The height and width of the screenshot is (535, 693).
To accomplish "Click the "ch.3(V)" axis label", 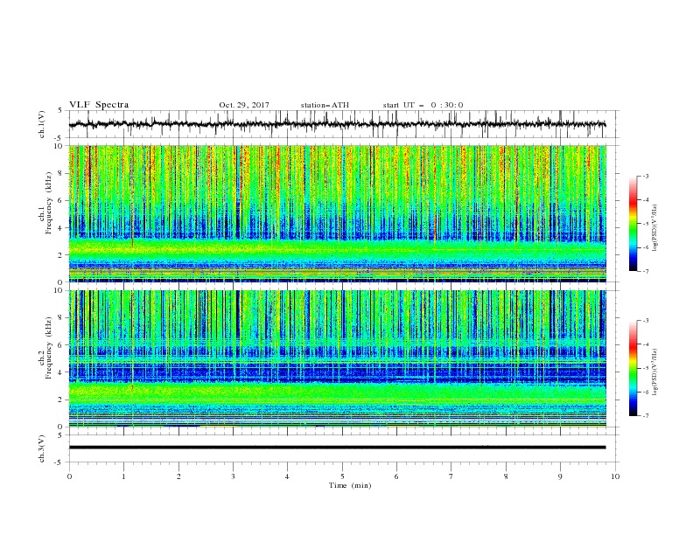I will coord(42,448).
